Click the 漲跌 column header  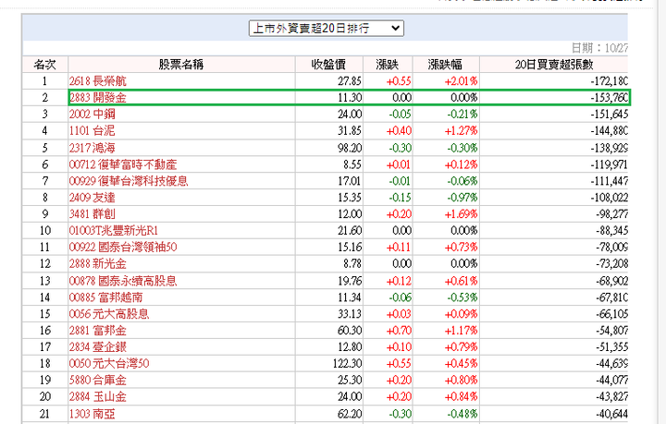coord(388,65)
